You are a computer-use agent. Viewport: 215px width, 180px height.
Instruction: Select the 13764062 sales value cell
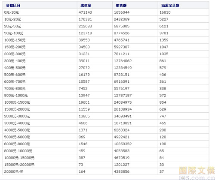click(135, 61)
